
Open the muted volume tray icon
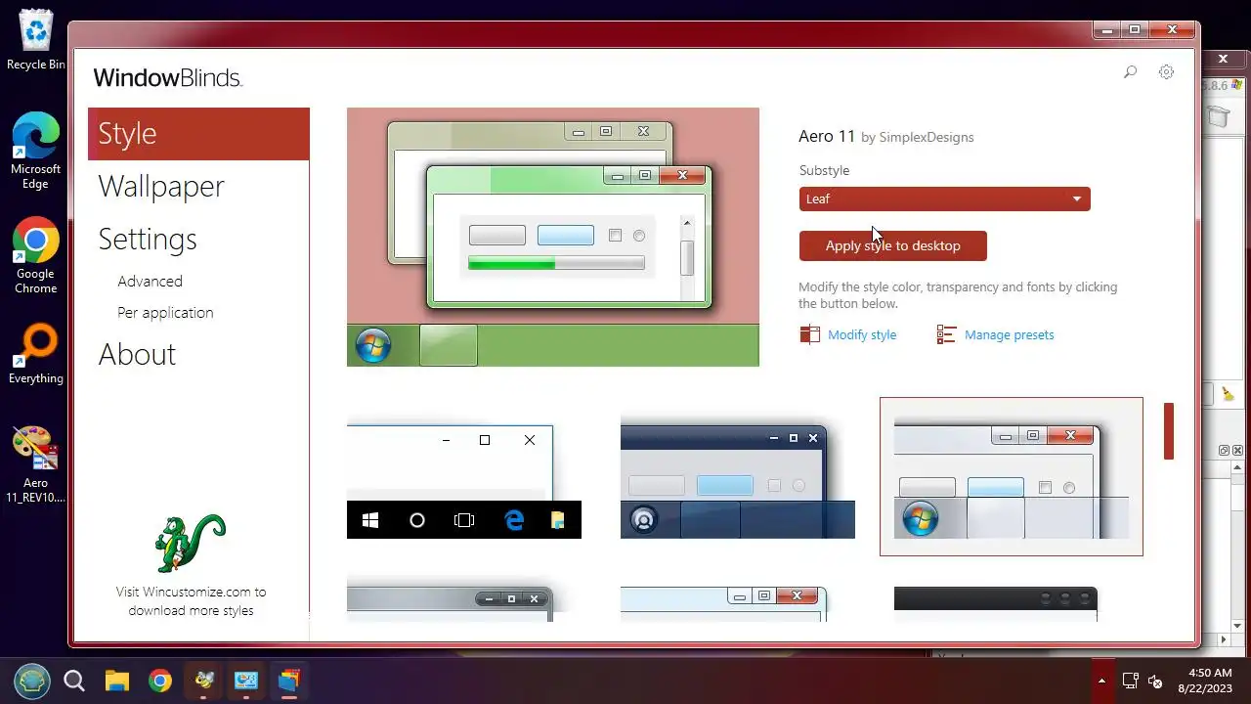pyautogui.click(x=1155, y=681)
